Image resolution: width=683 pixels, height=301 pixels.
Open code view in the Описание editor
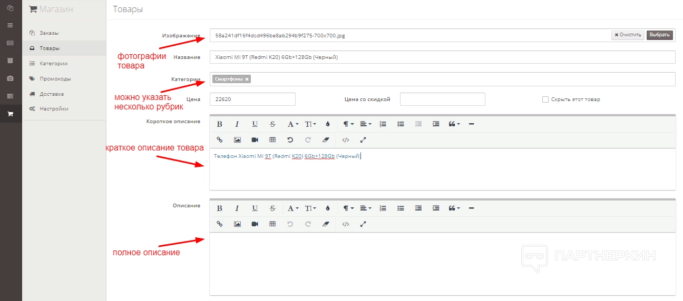click(x=346, y=224)
